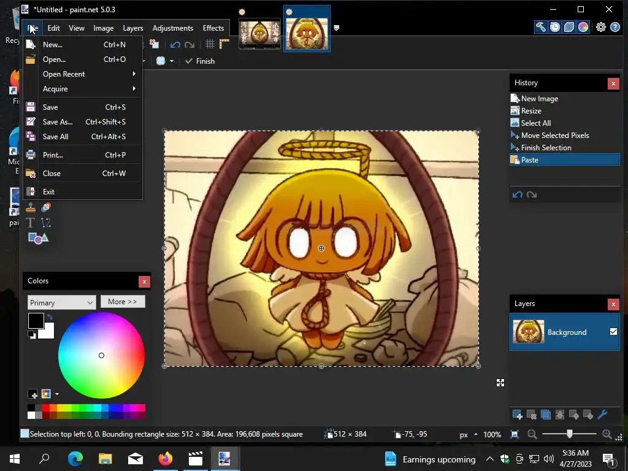Choose Print... from File menu
This screenshot has height=471, width=628.
pyautogui.click(x=83, y=155)
